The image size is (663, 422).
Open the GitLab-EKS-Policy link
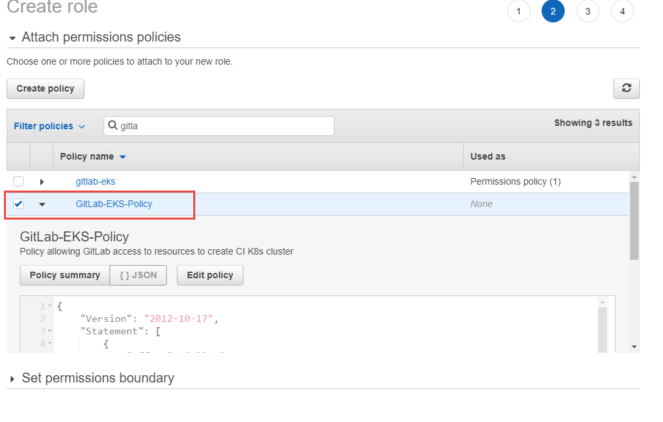(114, 204)
